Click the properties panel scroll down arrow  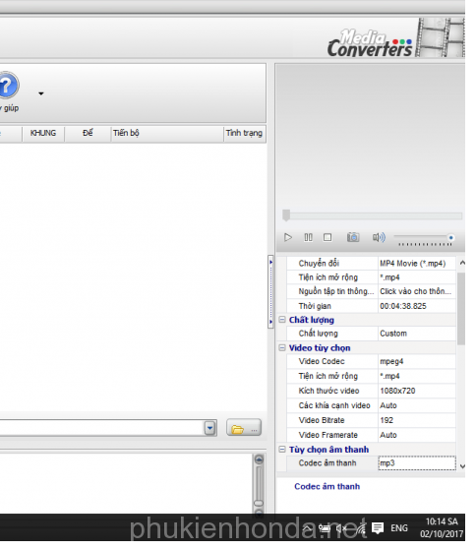click(462, 466)
